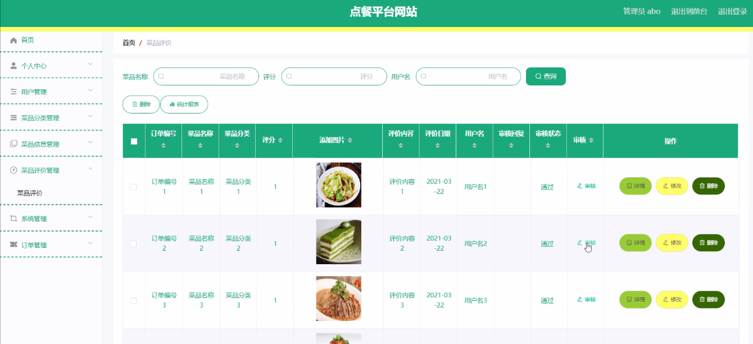Image resolution: width=753 pixels, height=344 pixels.
Task: Sort by 评分 column arrows
Action: tap(280, 140)
